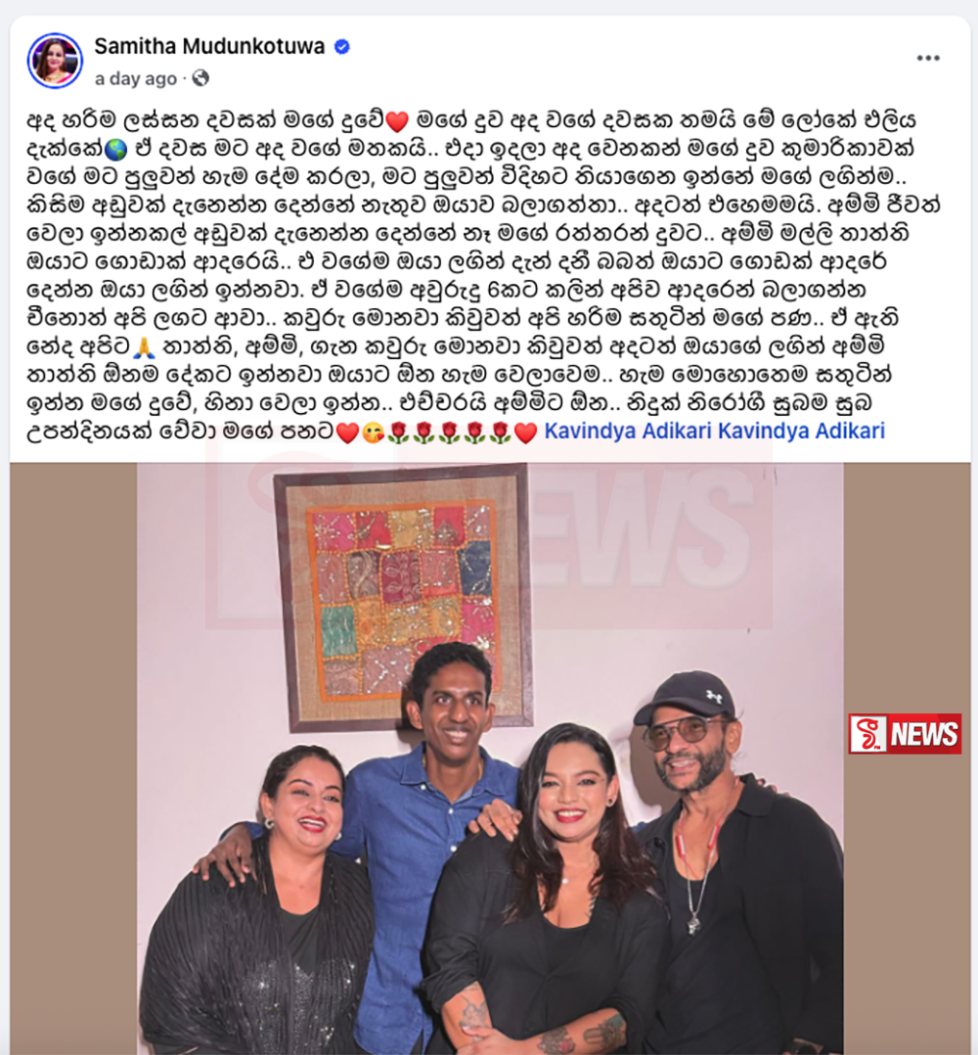Open the second Kavindya Adikari tag
The image size is (978, 1055).
[801, 431]
